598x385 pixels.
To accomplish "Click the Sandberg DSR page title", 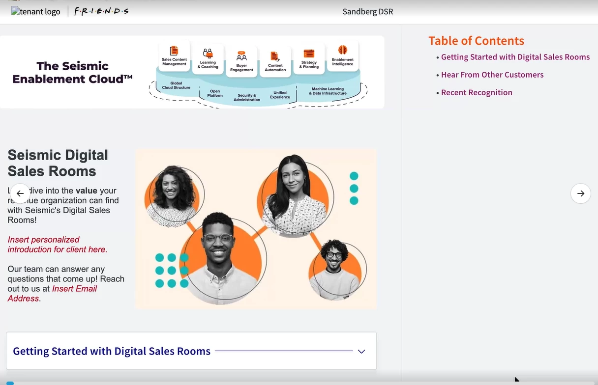I will (368, 12).
